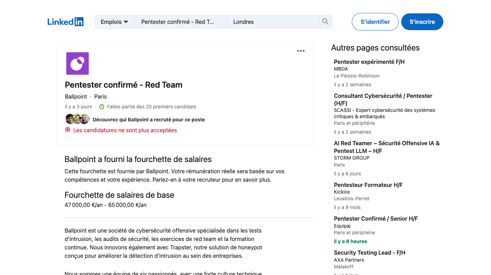Expand the Emplois dropdown

tap(115, 22)
